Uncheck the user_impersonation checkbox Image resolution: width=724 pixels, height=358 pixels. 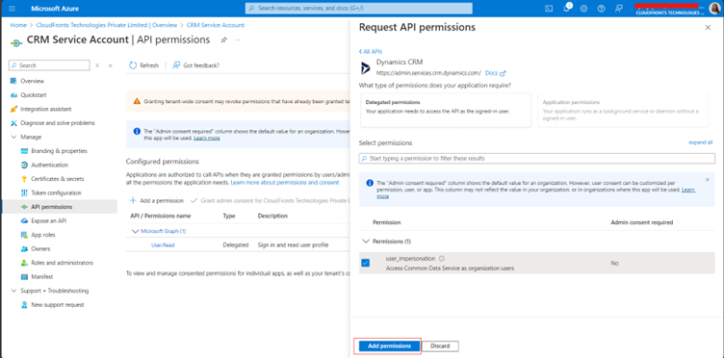365,263
